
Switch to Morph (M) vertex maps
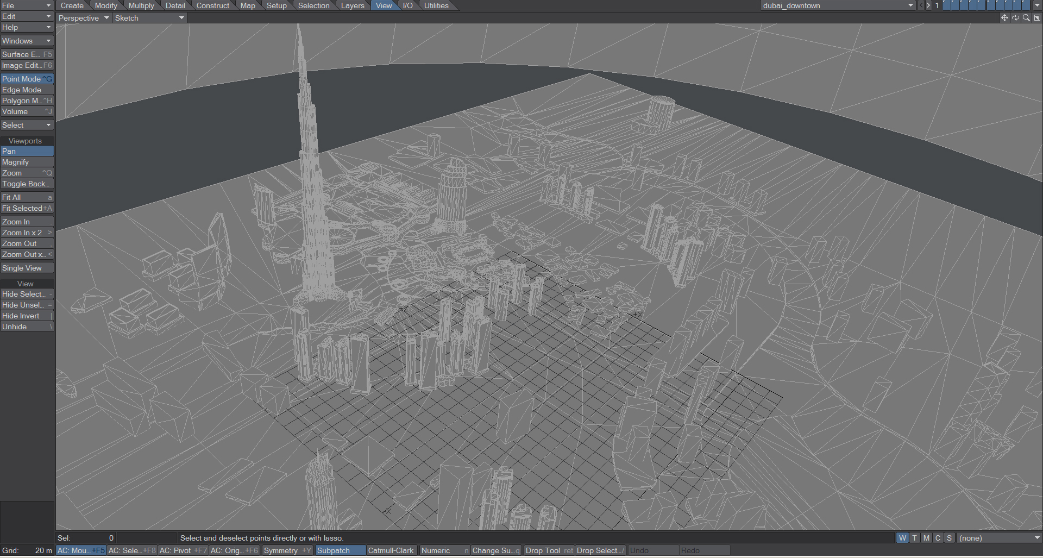[926, 538]
